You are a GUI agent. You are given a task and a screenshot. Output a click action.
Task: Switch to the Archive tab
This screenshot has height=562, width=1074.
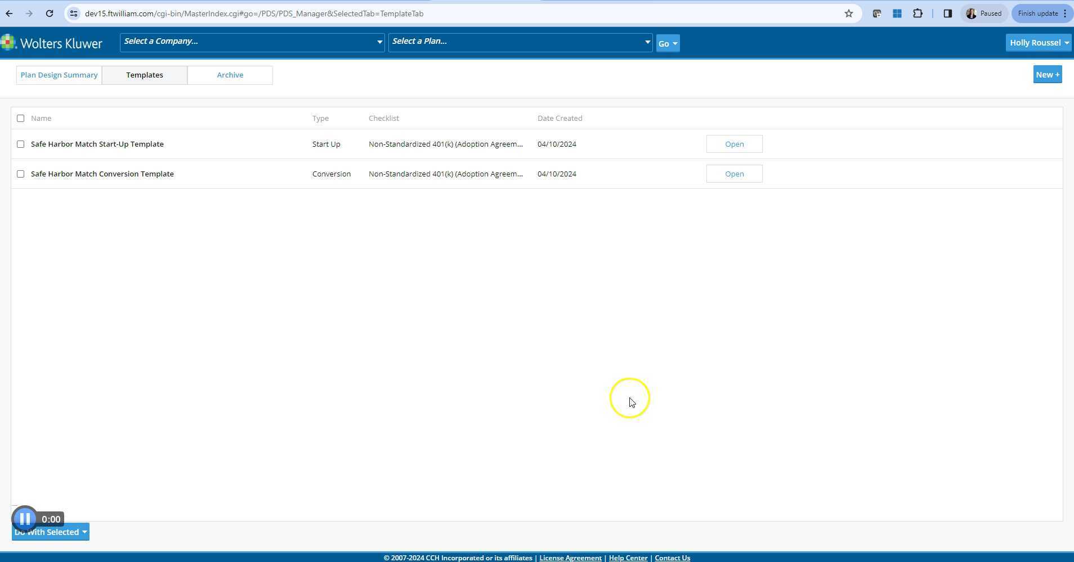coord(230,74)
